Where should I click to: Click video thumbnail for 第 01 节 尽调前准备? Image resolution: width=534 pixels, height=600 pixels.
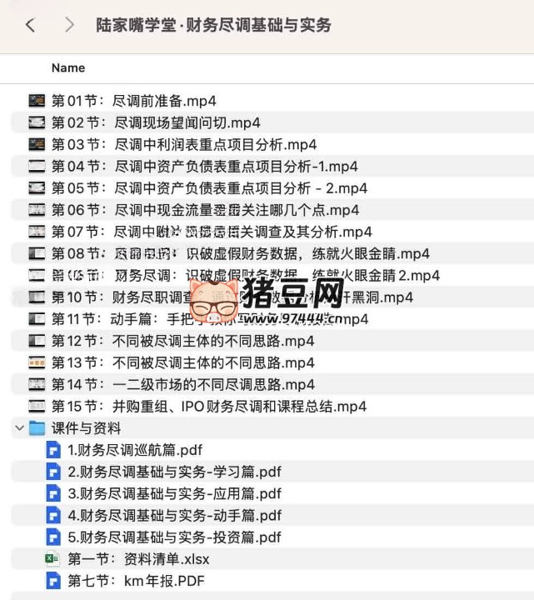pos(37,101)
